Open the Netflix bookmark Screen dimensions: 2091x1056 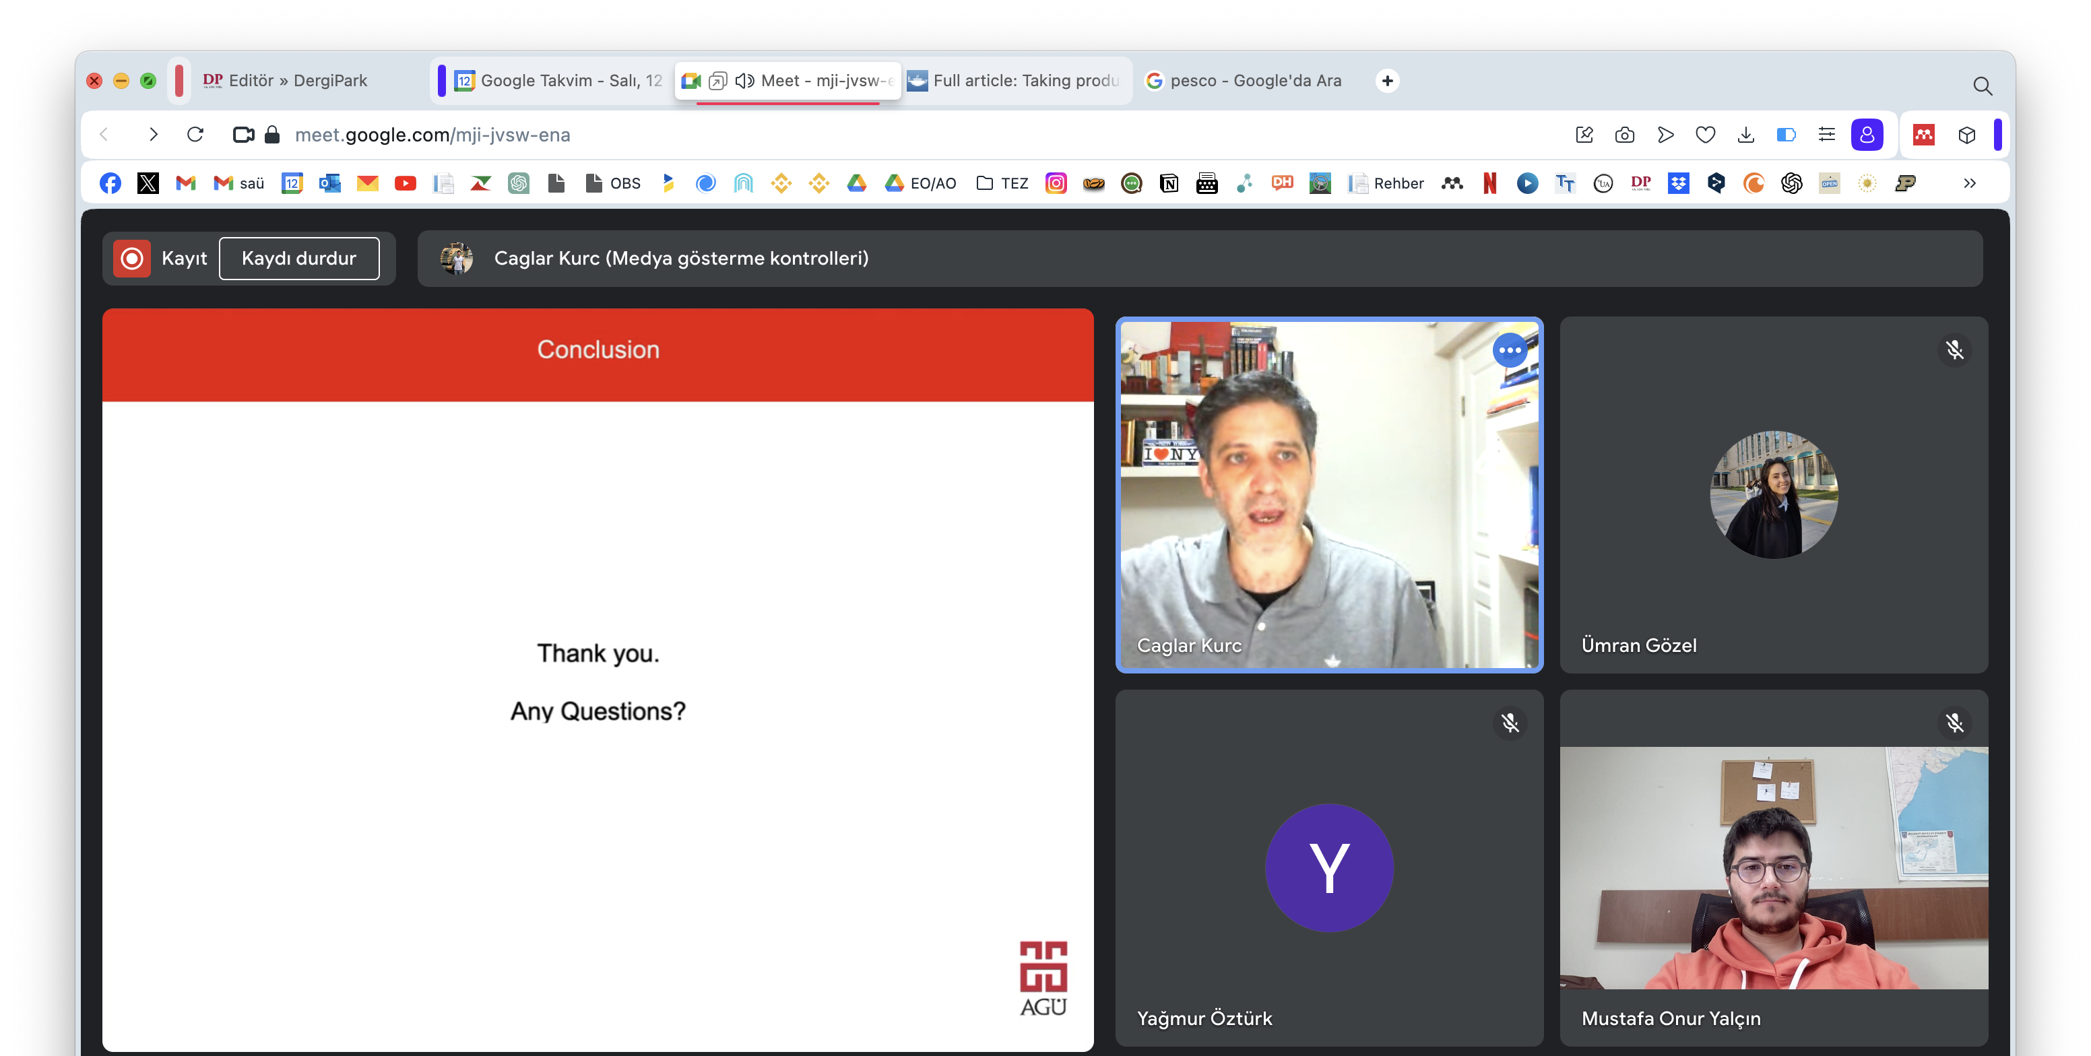click(x=1489, y=183)
